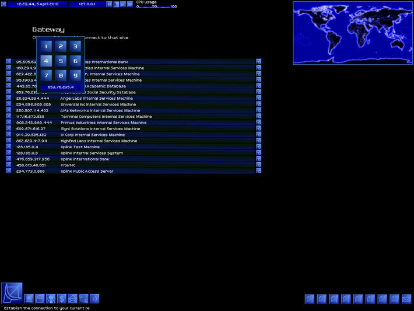Screen dimensions: 414x311
Task: Connect to InterNIC
Action: point(68,165)
